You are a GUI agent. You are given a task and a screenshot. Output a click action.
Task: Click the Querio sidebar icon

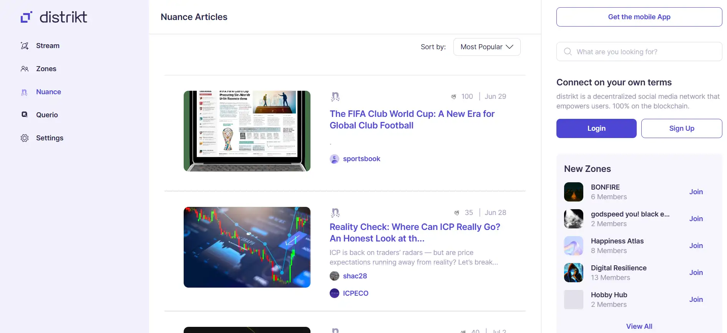[25, 115]
